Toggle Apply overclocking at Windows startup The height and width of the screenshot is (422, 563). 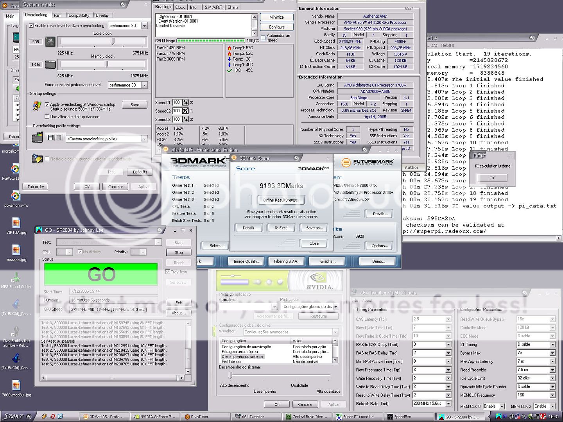click(x=47, y=104)
